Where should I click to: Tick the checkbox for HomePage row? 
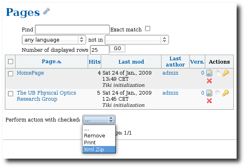(x=11, y=74)
